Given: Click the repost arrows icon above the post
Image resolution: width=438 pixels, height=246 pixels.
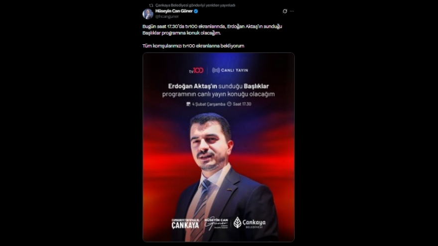Looking at the screenshot, I should 151,5.
